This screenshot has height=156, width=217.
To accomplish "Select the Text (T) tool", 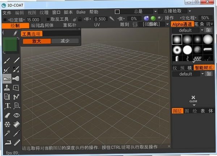I will pos(7,106).
